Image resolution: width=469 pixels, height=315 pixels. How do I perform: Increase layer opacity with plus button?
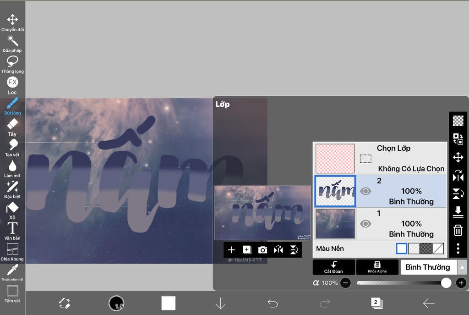(x=461, y=282)
